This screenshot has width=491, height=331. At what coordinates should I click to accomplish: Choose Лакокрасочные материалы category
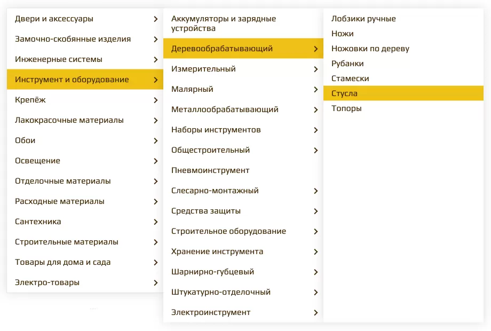69,120
